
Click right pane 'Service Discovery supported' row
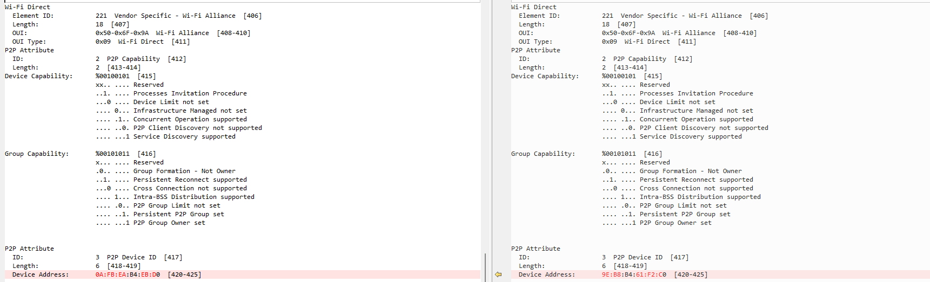(672, 136)
